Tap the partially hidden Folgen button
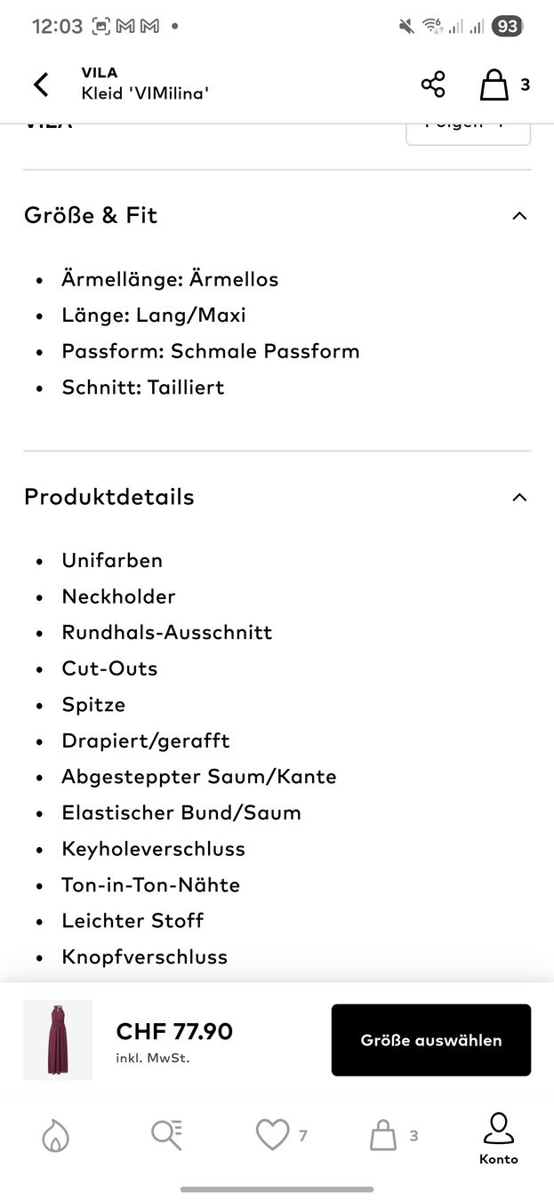Viewport: 554px width, 1200px height. pyautogui.click(x=469, y=133)
